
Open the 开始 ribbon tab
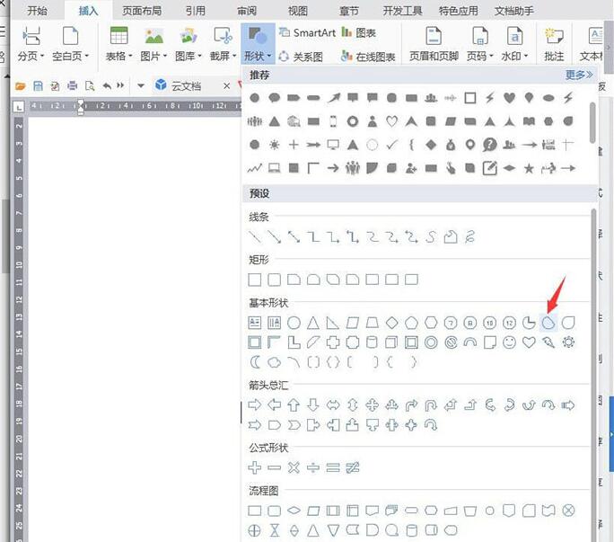click(37, 11)
